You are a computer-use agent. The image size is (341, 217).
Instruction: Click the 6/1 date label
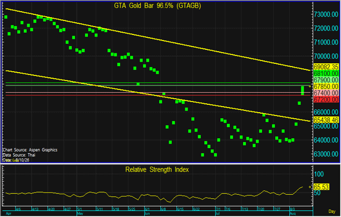pos(147,209)
